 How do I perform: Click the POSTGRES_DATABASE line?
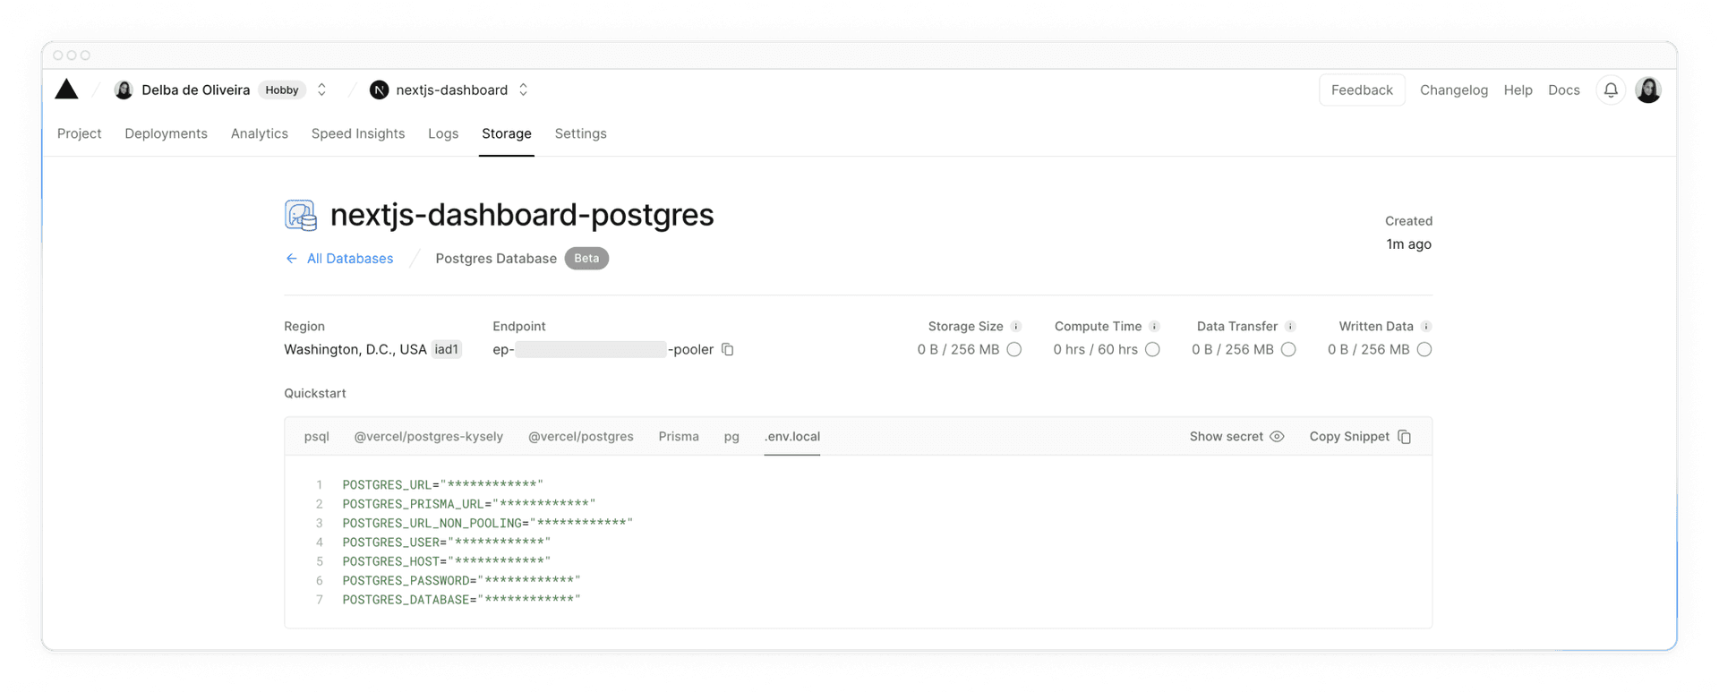click(462, 600)
